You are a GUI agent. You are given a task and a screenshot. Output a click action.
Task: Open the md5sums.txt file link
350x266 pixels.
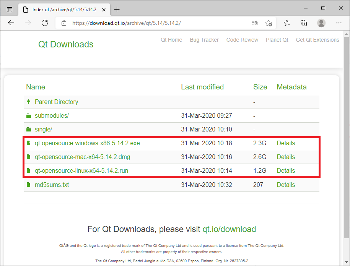52,185
